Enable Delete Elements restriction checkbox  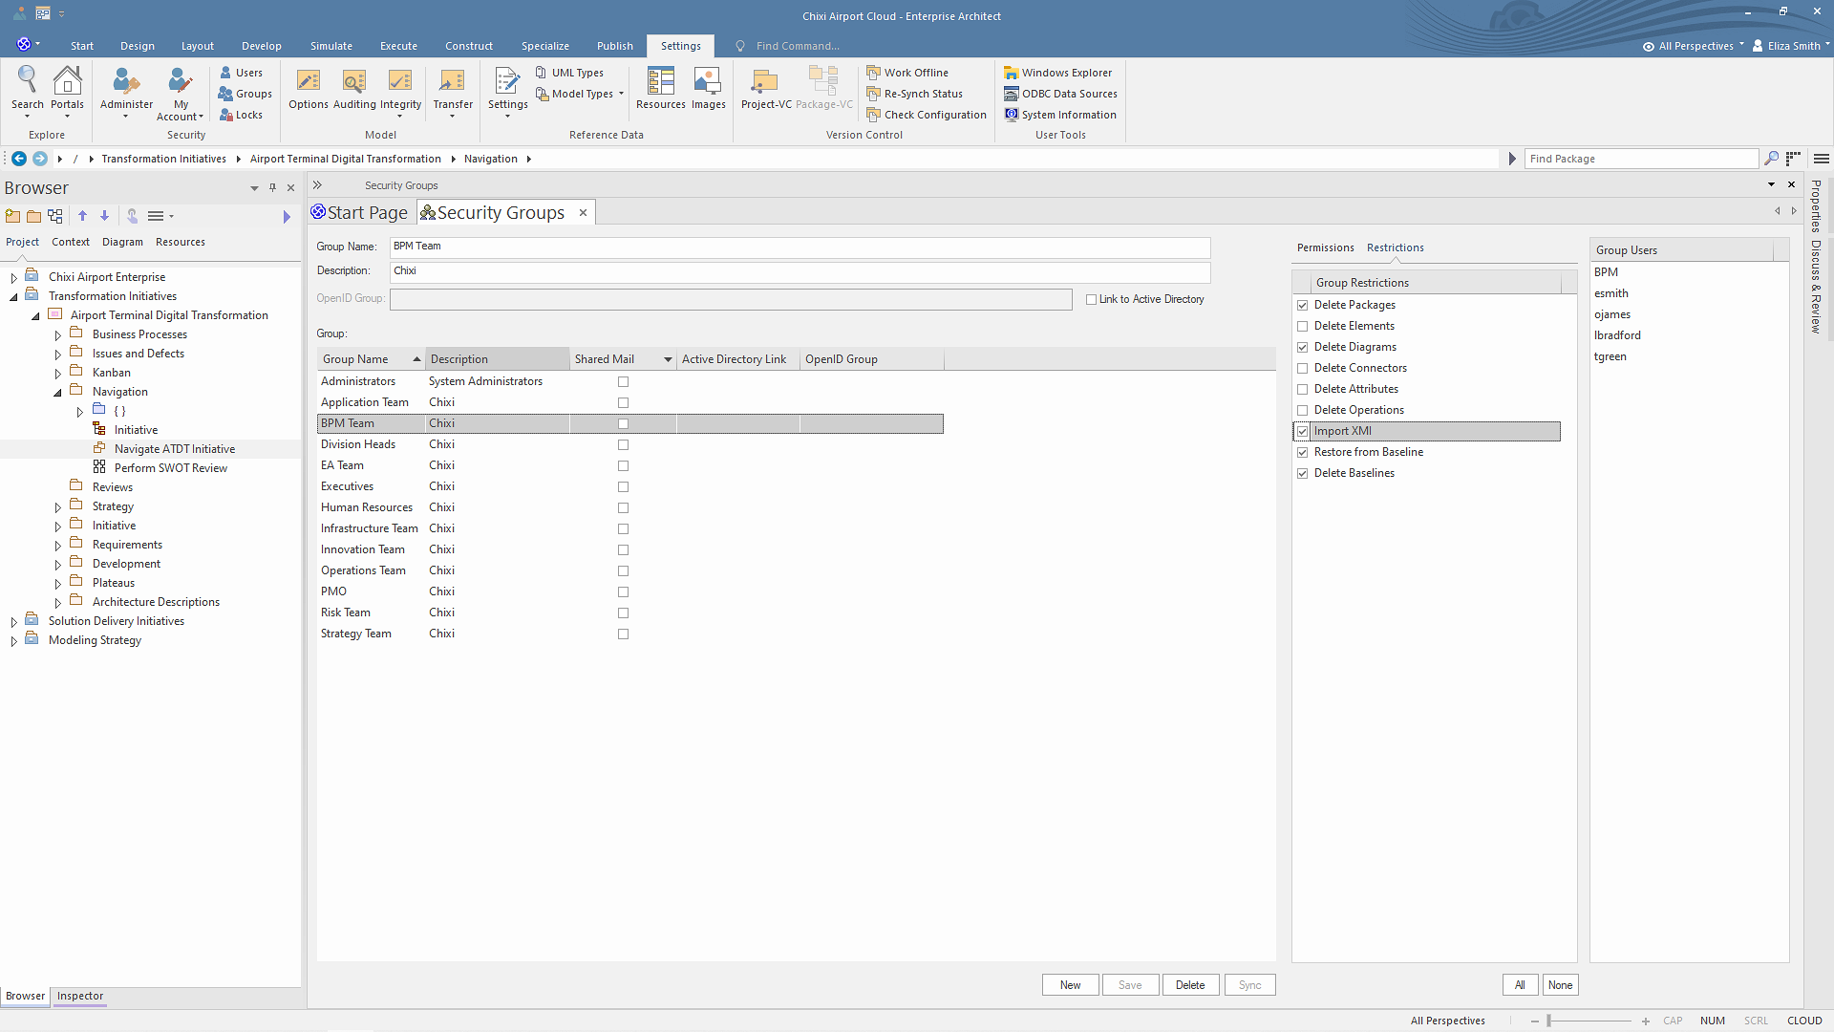(x=1302, y=326)
